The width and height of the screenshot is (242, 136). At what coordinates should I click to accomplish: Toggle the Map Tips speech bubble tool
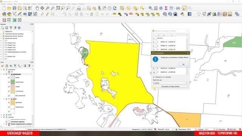185,8
